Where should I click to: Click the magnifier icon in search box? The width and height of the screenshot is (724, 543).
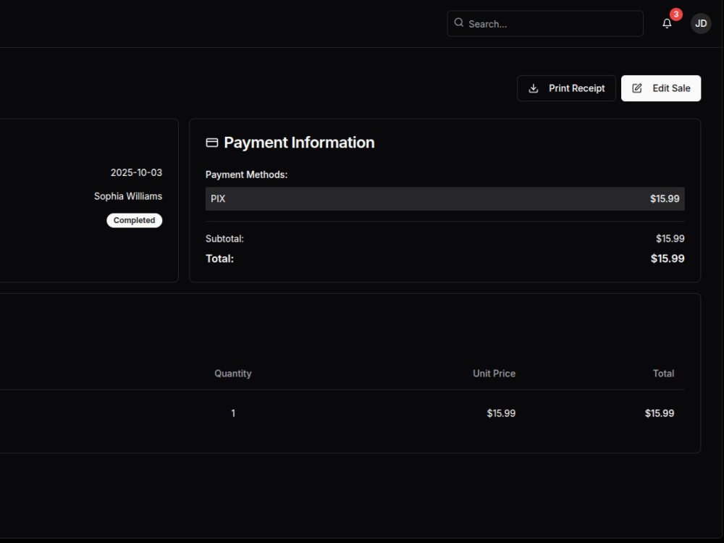tap(458, 22)
